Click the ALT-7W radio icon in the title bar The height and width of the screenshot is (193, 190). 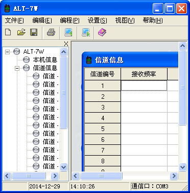7,9
